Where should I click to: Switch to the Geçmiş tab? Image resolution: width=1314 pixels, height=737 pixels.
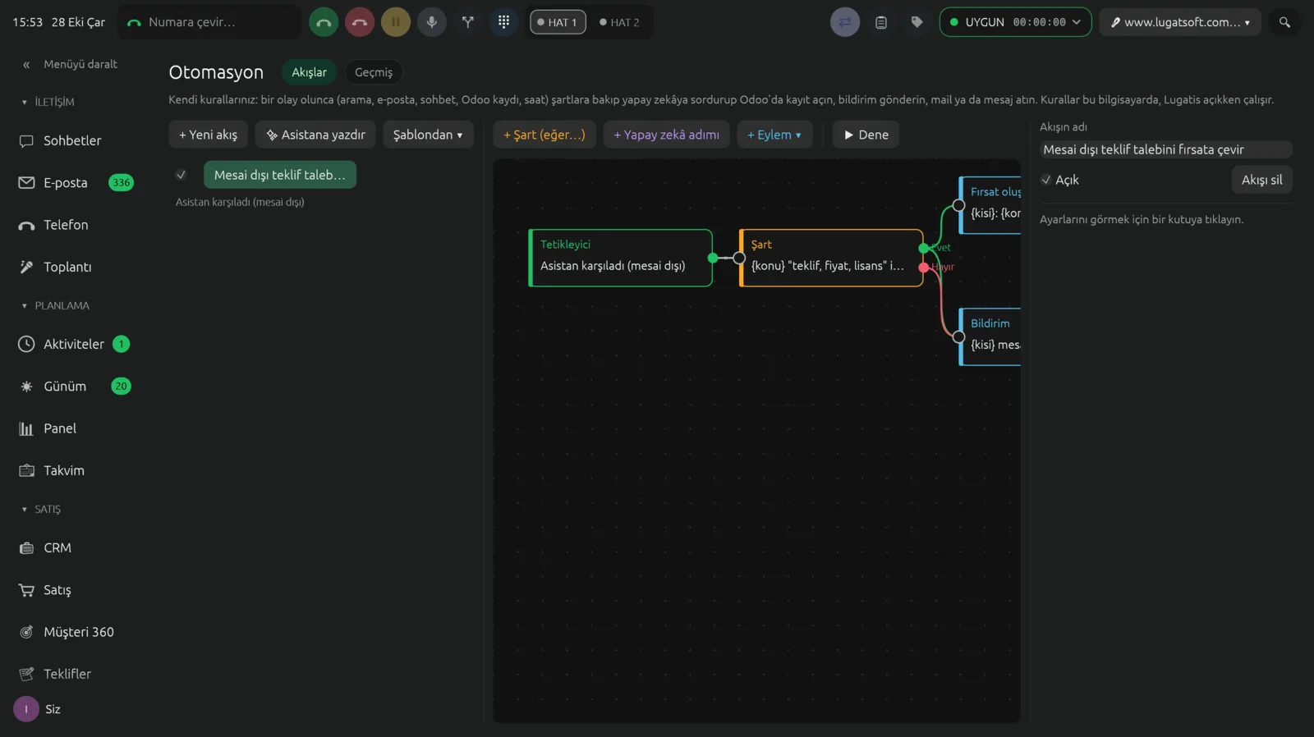click(x=374, y=72)
